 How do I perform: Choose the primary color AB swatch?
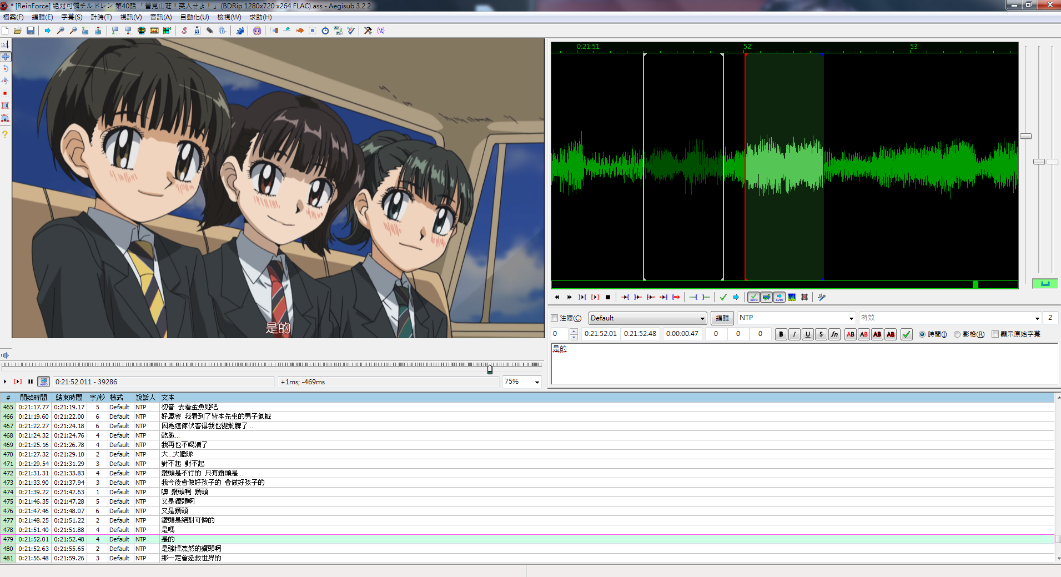851,334
